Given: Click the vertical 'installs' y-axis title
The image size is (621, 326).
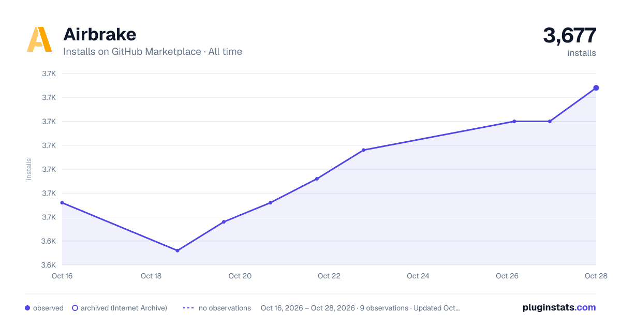Looking at the screenshot, I should (29, 169).
